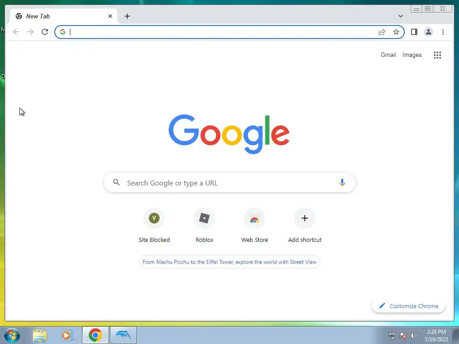Click the Street View promo link

coord(229,262)
